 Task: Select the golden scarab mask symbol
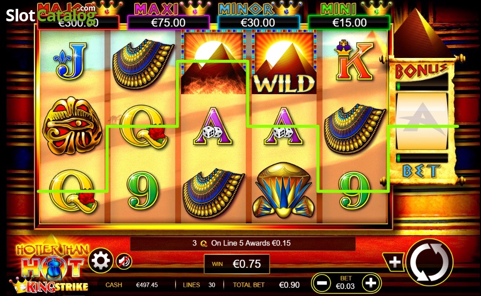[72, 126]
